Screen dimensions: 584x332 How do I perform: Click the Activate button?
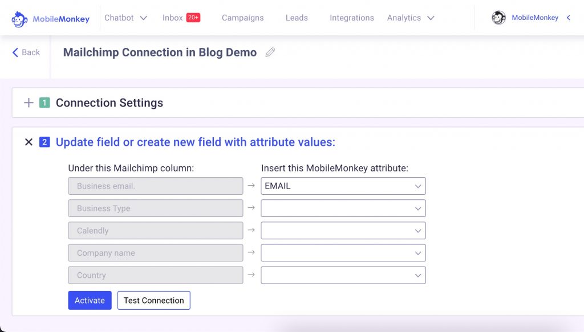(90, 300)
